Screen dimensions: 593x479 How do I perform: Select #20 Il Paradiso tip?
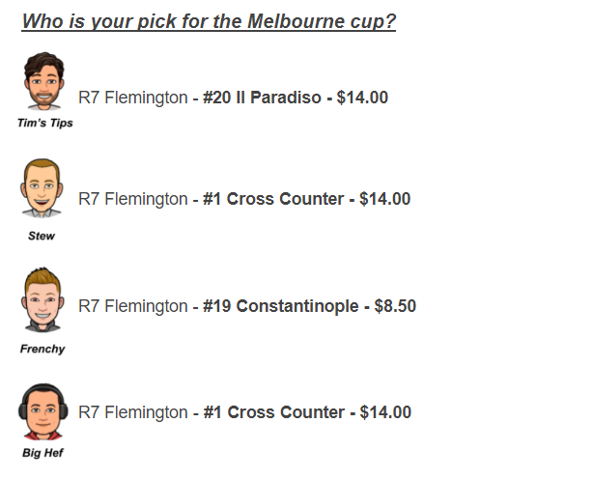click(x=262, y=98)
